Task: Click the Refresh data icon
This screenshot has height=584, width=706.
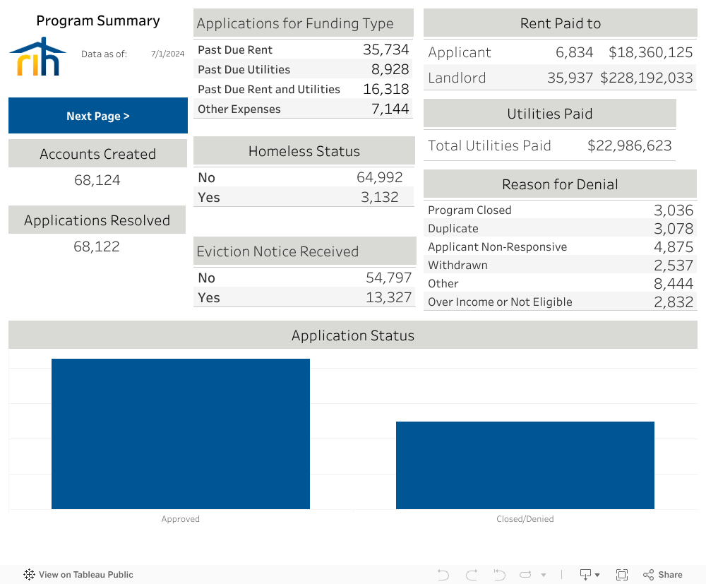Action: [x=525, y=574]
